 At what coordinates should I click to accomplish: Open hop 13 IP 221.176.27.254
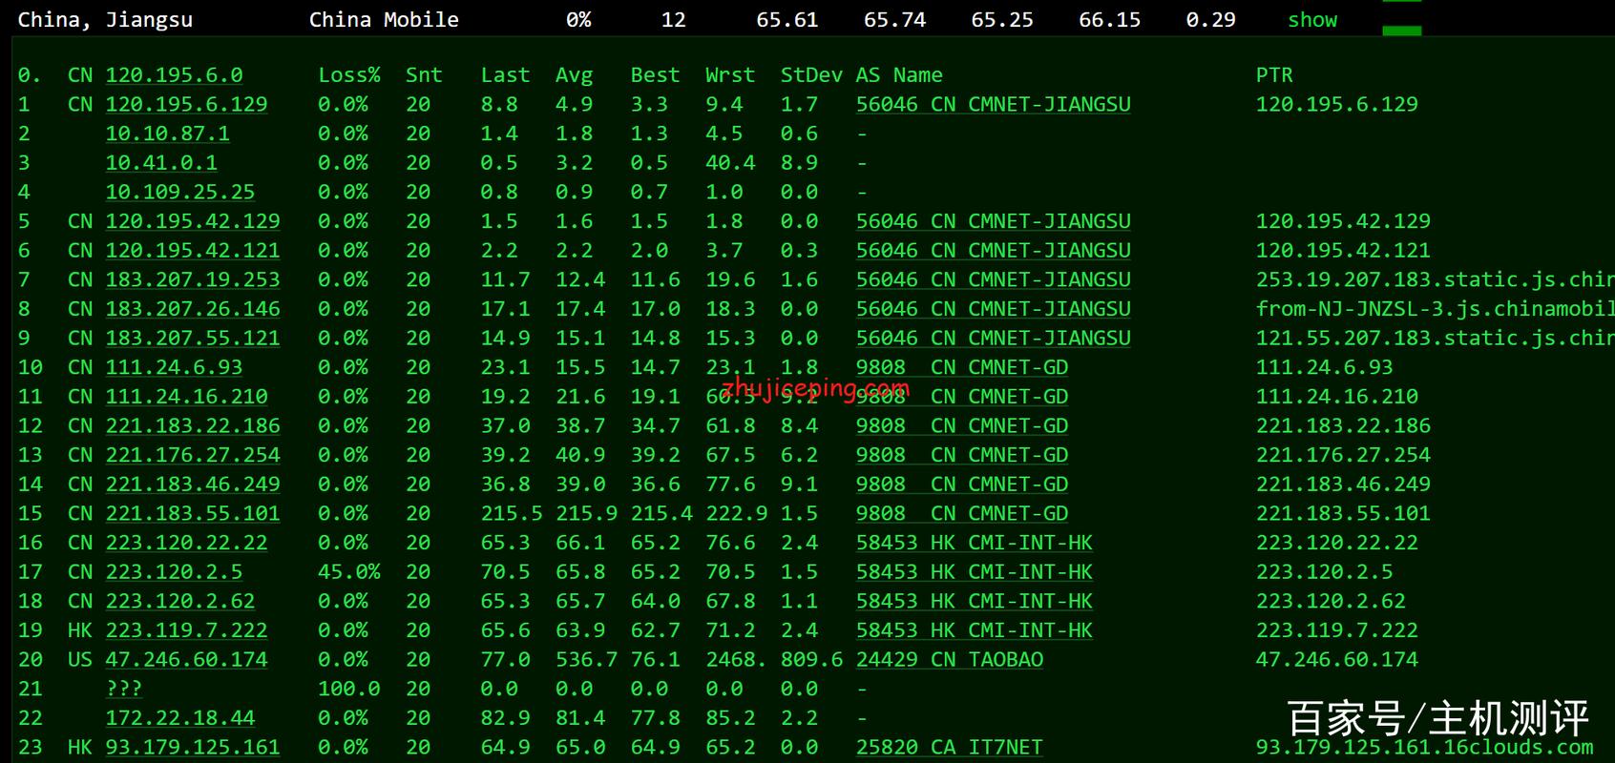(x=193, y=455)
